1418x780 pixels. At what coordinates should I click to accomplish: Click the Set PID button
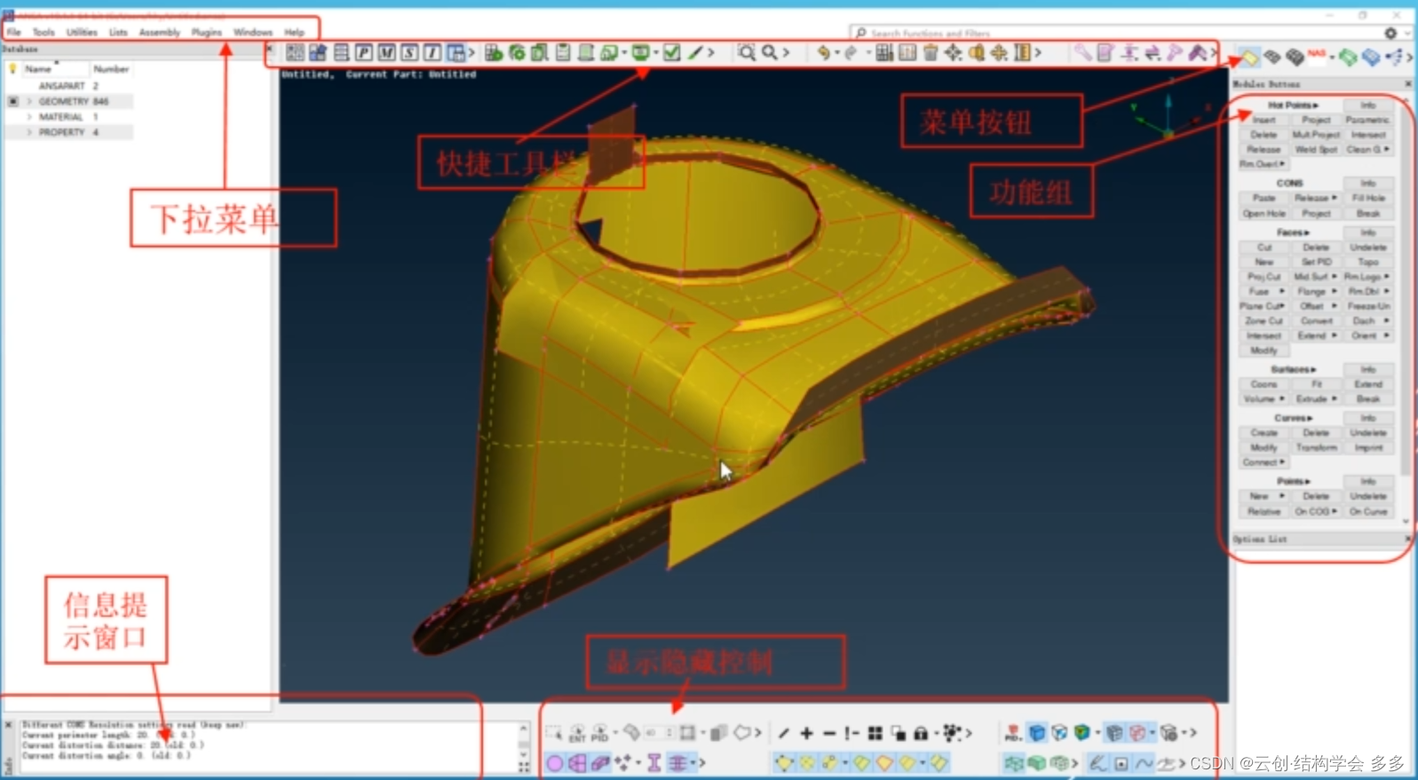[x=1316, y=263]
